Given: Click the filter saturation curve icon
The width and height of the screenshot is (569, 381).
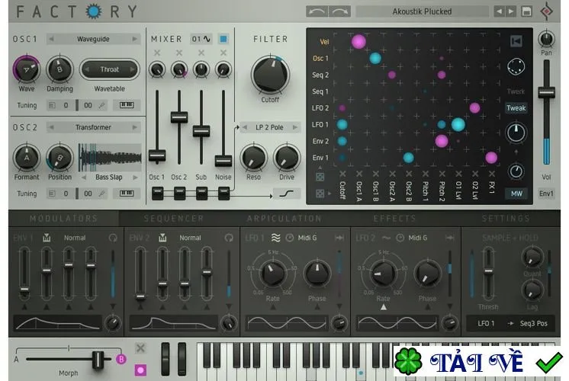Looking at the screenshot, I should pos(286,194).
